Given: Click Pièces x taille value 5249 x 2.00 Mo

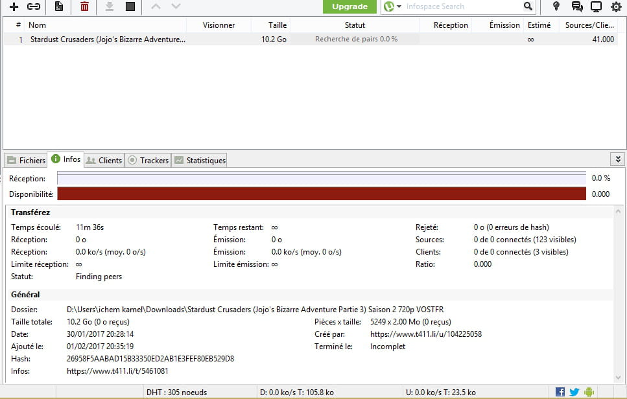Looking at the screenshot, I should (410, 322).
